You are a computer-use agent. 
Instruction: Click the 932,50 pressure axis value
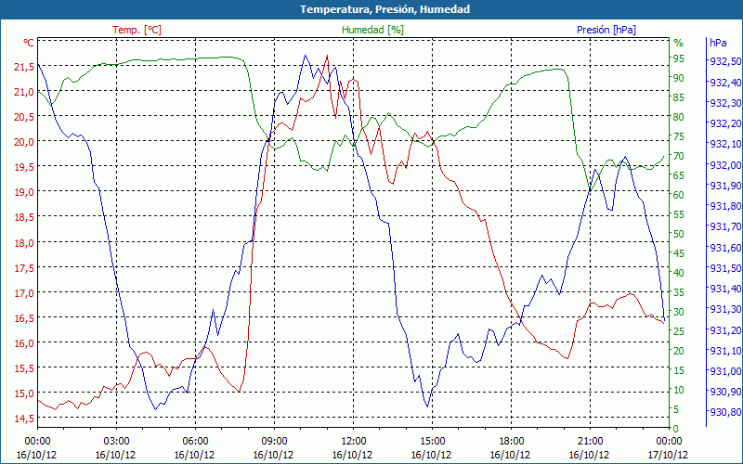pos(725,61)
